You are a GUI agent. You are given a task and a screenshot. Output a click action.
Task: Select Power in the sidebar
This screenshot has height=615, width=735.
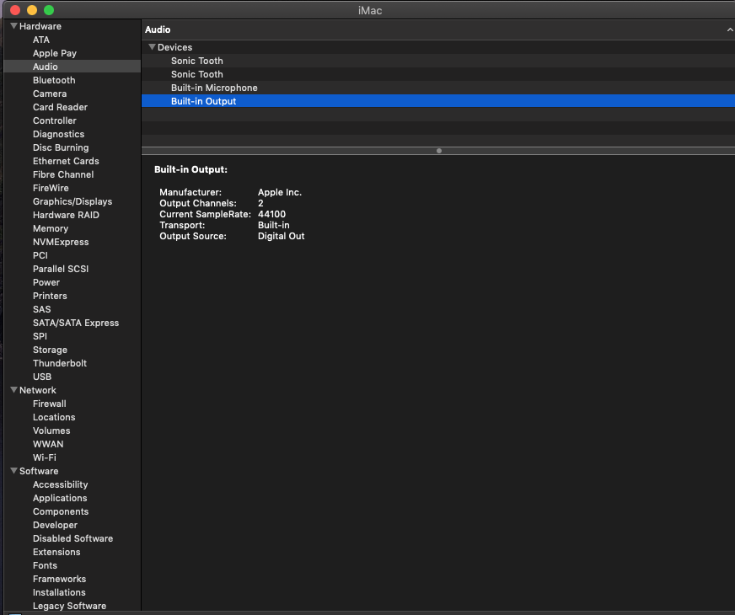46,282
